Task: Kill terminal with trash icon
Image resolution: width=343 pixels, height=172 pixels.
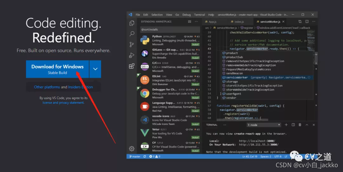Action: pos(300,124)
